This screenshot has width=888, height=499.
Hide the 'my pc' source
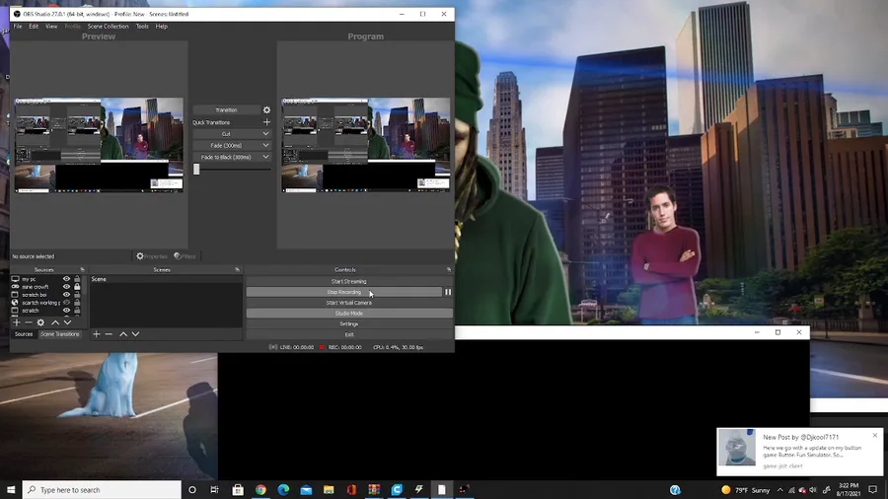(66, 279)
